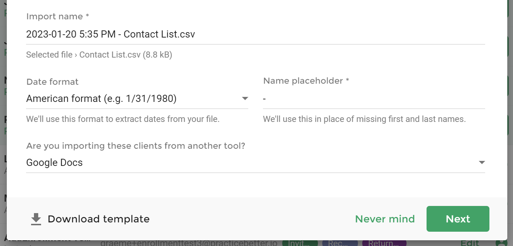The width and height of the screenshot is (513, 246).
Task: Click the green person icon beside Edit
Action: (x=502, y=243)
